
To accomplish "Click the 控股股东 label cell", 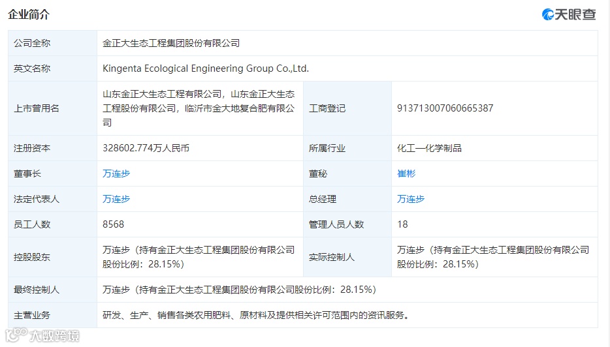I will point(52,257).
